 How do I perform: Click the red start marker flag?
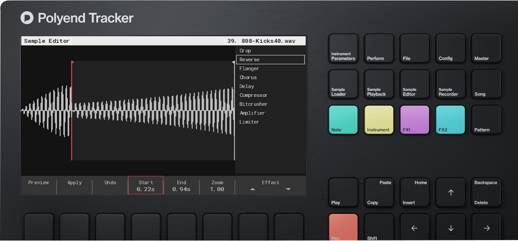[73, 62]
